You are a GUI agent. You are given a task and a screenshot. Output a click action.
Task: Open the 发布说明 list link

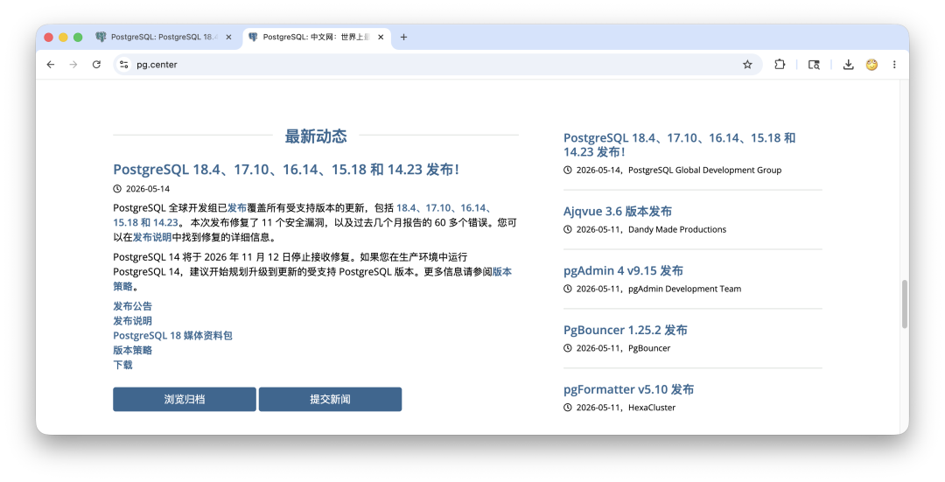[133, 321]
